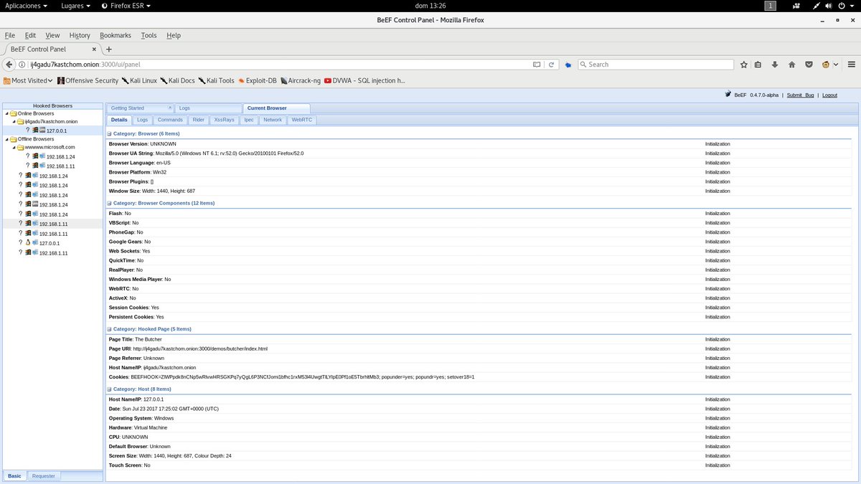Click the Linux penguin icon for 127.0.0.1
861x484 pixels.
coord(27,243)
